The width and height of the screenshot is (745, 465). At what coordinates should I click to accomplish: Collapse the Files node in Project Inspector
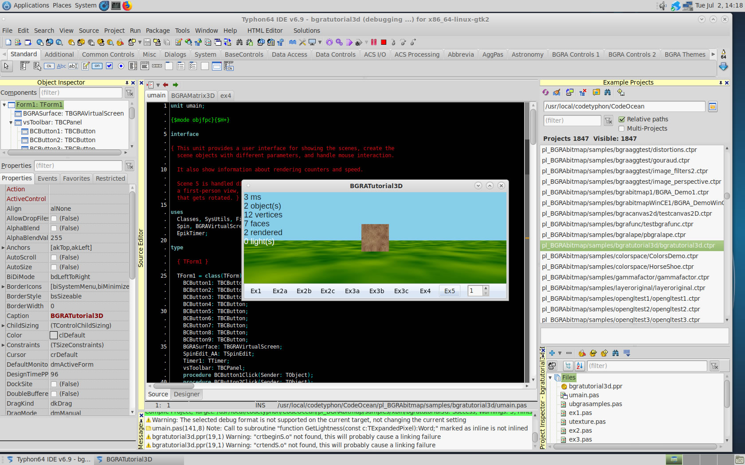click(x=550, y=377)
